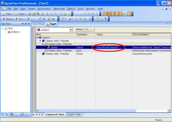Open the New button dropdown arrow
Viewport: 172px width, 122px height.
13,14
